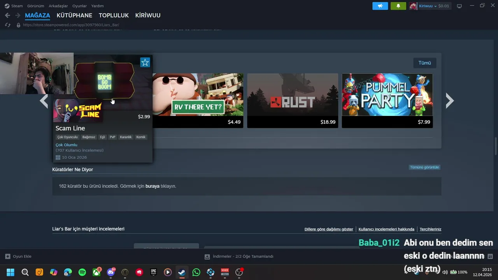498x280 pixels.
Task: Click the Eşli tag
Action: pyautogui.click(x=102, y=137)
